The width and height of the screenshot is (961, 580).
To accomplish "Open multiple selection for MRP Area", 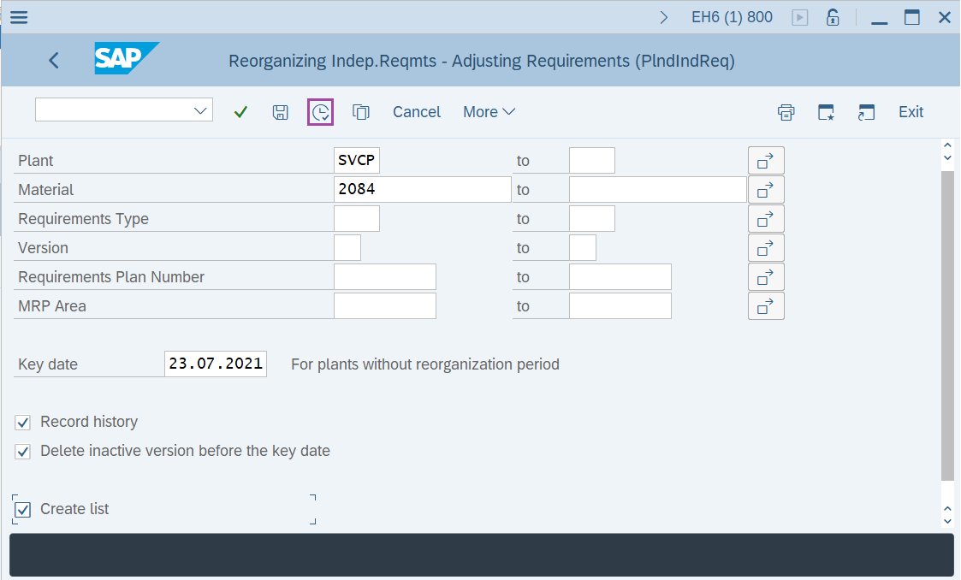I will click(766, 306).
